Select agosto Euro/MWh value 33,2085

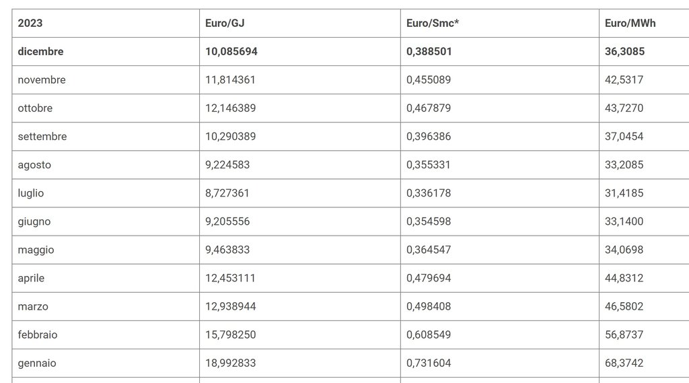click(x=624, y=165)
